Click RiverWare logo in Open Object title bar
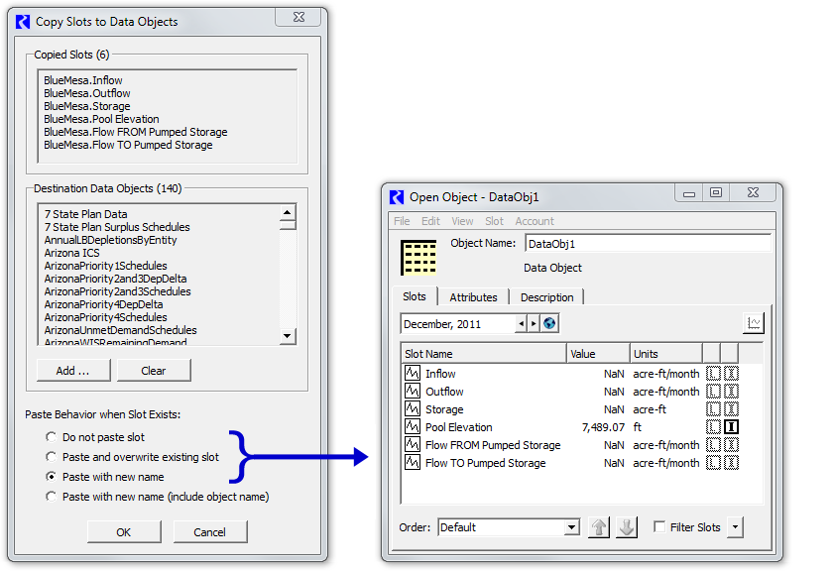This screenshot has height=571, width=834. 397,197
